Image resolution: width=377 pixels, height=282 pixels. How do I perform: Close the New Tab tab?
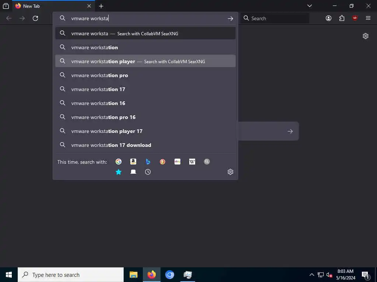point(89,6)
